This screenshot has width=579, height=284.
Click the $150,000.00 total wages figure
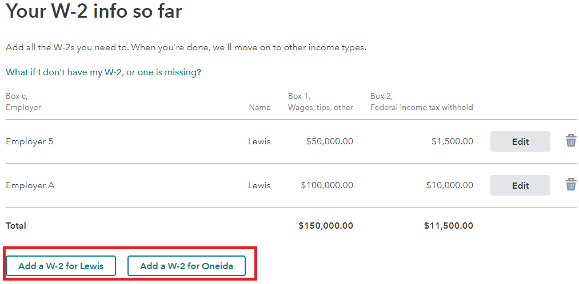pyautogui.click(x=326, y=226)
